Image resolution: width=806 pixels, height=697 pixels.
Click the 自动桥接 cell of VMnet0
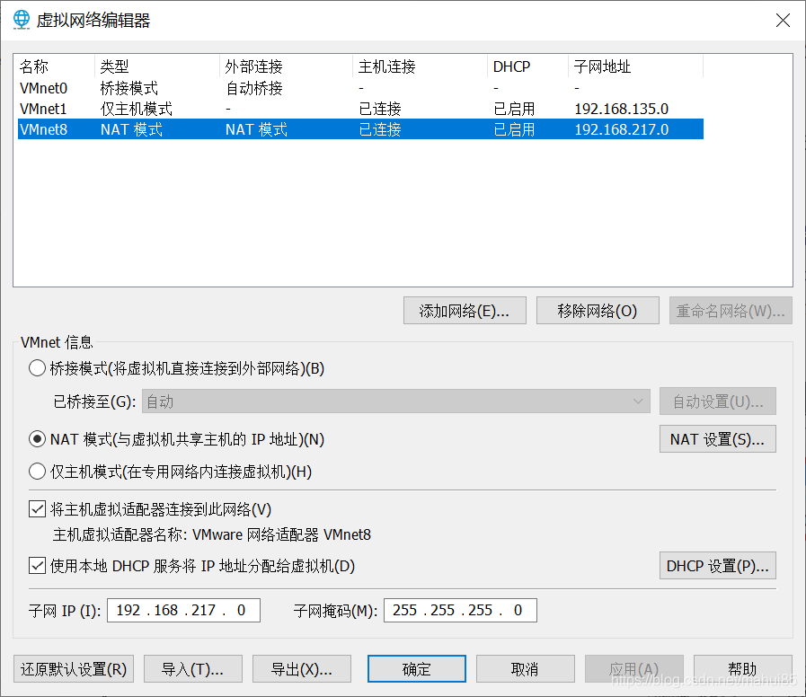pyautogui.click(x=254, y=88)
